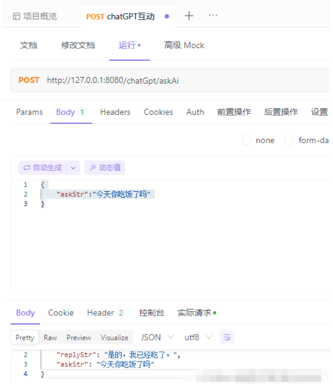This screenshot has width=333, height=384.
Task: Open the 设置 tab
Action: pyautogui.click(x=319, y=112)
